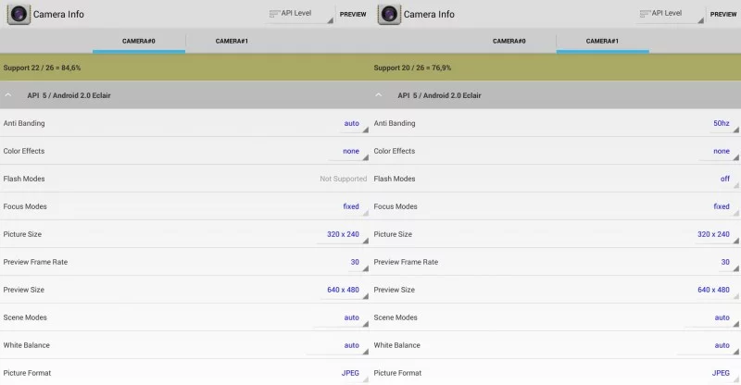Click 'White Balance' label in right pane
This screenshot has width=741, height=385.
(x=397, y=345)
